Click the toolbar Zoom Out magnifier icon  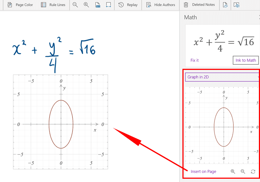(x=75, y=5)
